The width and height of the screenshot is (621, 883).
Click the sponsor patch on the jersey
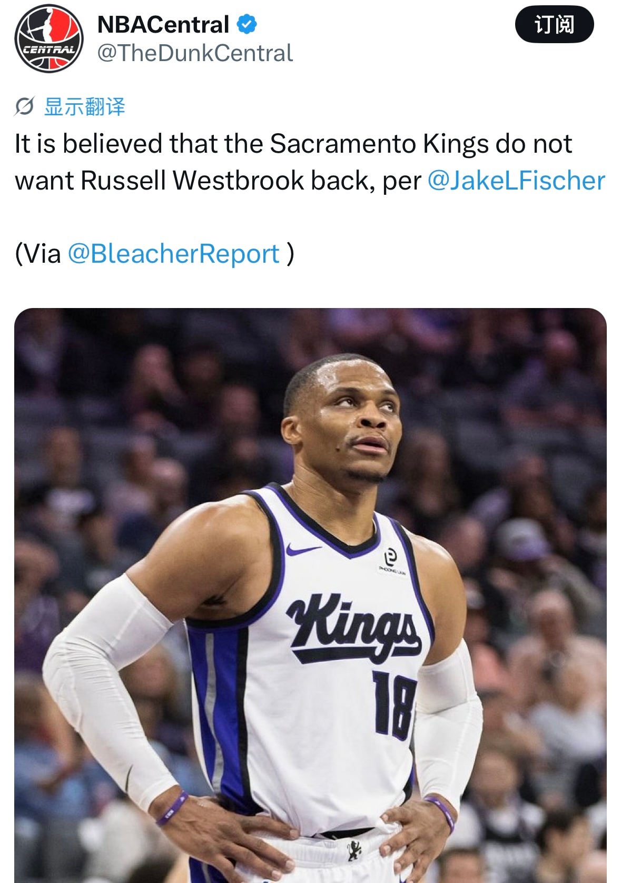coord(391,562)
